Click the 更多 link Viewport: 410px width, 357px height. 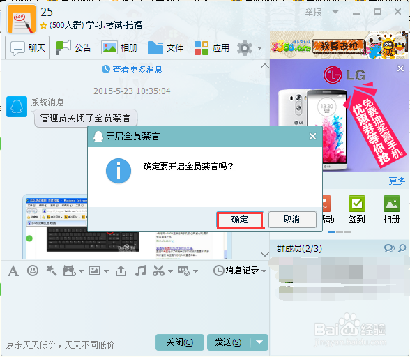coord(397,181)
